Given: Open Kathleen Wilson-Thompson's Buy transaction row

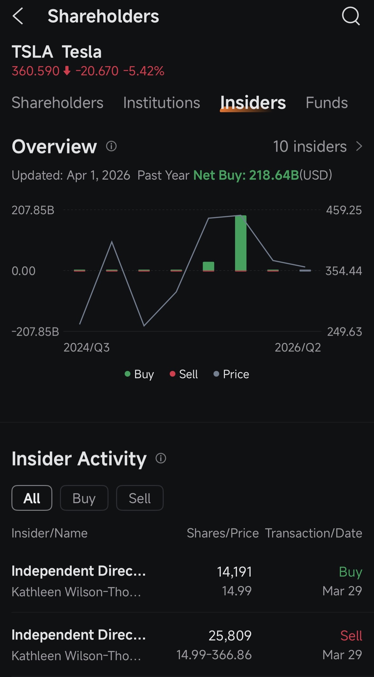Looking at the screenshot, I should coord(187,581).
